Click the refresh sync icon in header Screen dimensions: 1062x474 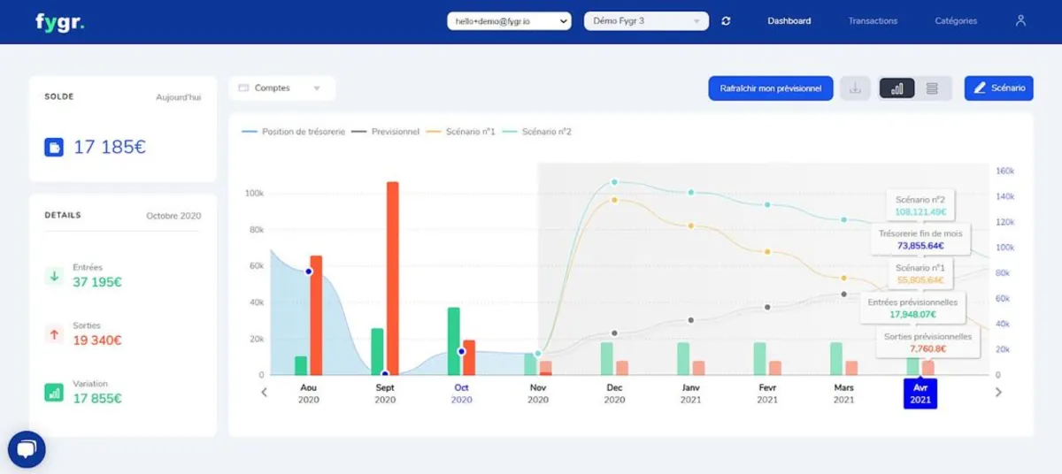726,21
